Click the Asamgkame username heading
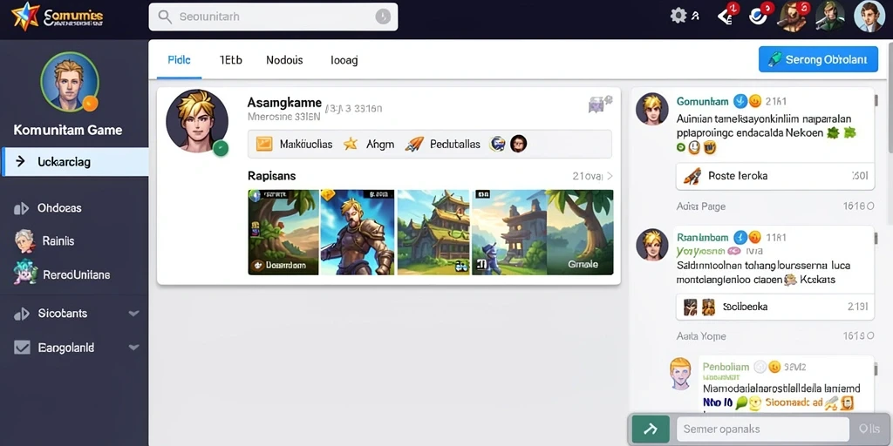893x446 pixels. pos(284,103)
